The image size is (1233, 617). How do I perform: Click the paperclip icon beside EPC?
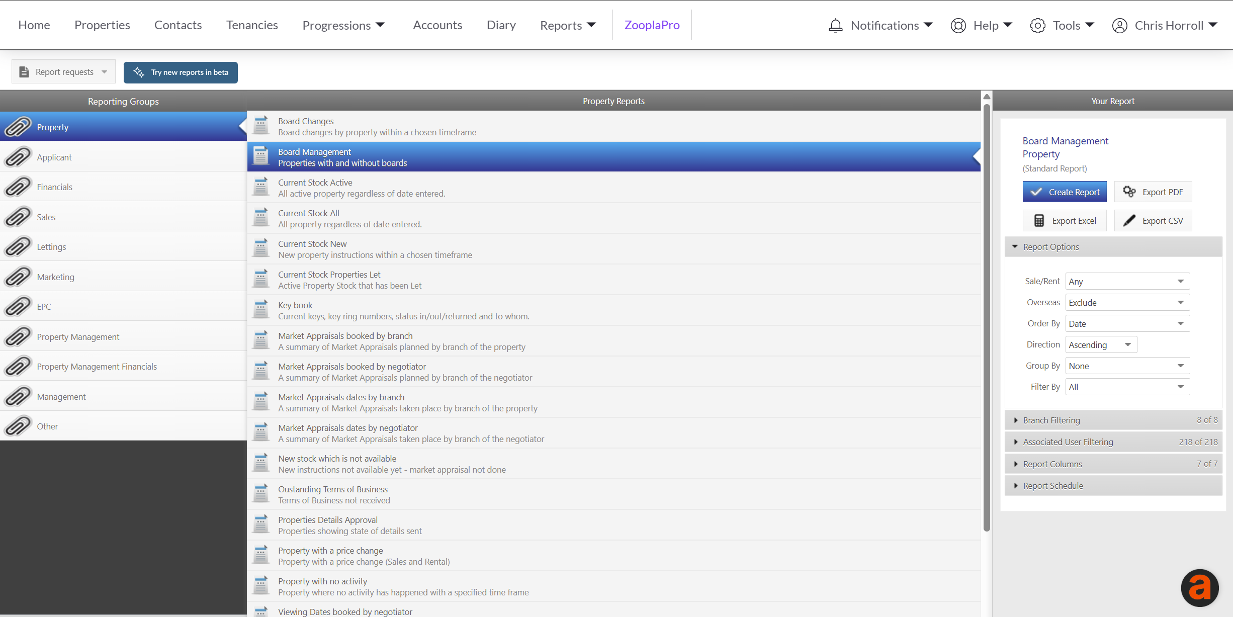coord(18,307)
